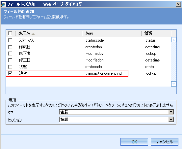Select the modifiedon row
Image resolution: width=182 pixels, height=149 pixels.
89,60
